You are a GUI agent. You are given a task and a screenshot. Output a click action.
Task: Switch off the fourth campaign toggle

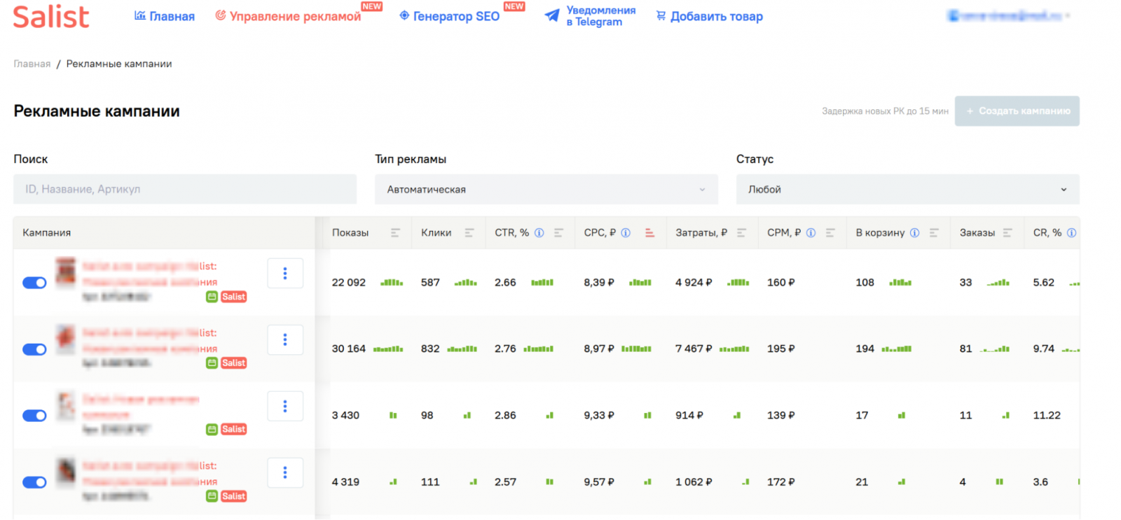point(34,482)
